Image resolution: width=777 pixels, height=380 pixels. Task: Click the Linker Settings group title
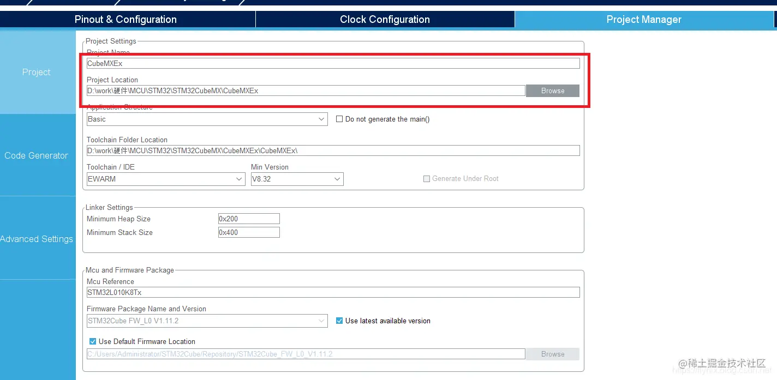pos(109,207)
